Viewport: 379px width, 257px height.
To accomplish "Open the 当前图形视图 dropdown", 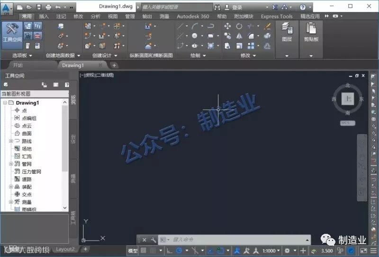I will (35, 94).
